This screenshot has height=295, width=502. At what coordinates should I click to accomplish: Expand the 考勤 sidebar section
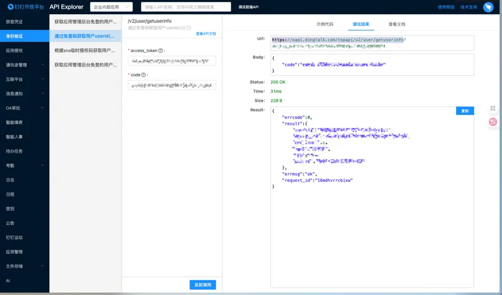point(25,166)
